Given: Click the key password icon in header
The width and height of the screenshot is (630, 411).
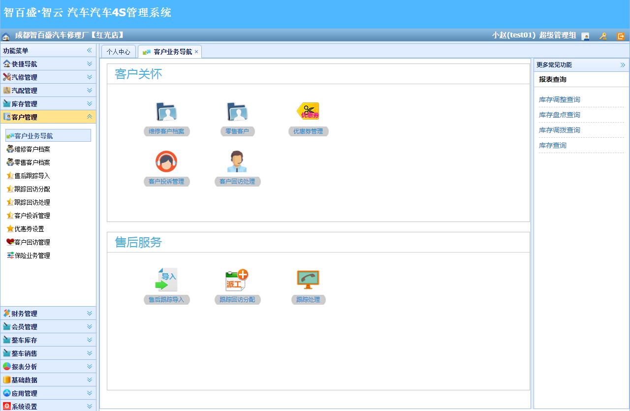Looking at the screenshot, I should click(603, 36).
